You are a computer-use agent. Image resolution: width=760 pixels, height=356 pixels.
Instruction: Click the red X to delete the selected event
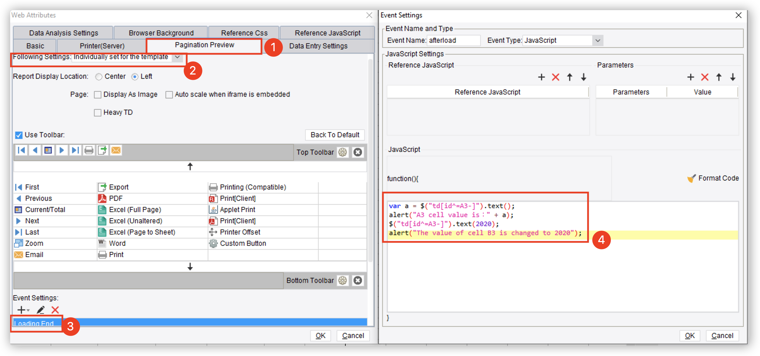tap(55, 310)
